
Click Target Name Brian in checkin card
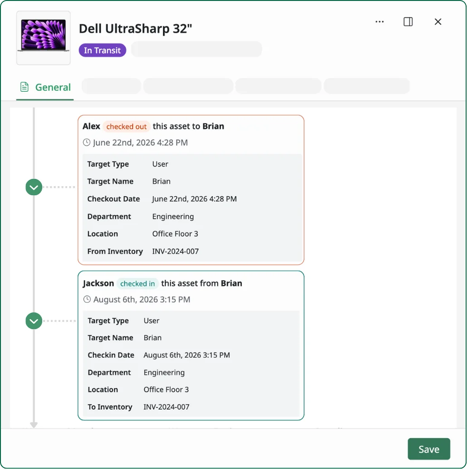pos(152,338)
